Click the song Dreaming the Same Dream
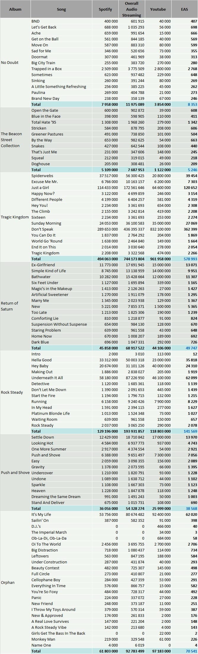This screenshot has height=654, width=198. pyautogui.click(x=56, y=497)
